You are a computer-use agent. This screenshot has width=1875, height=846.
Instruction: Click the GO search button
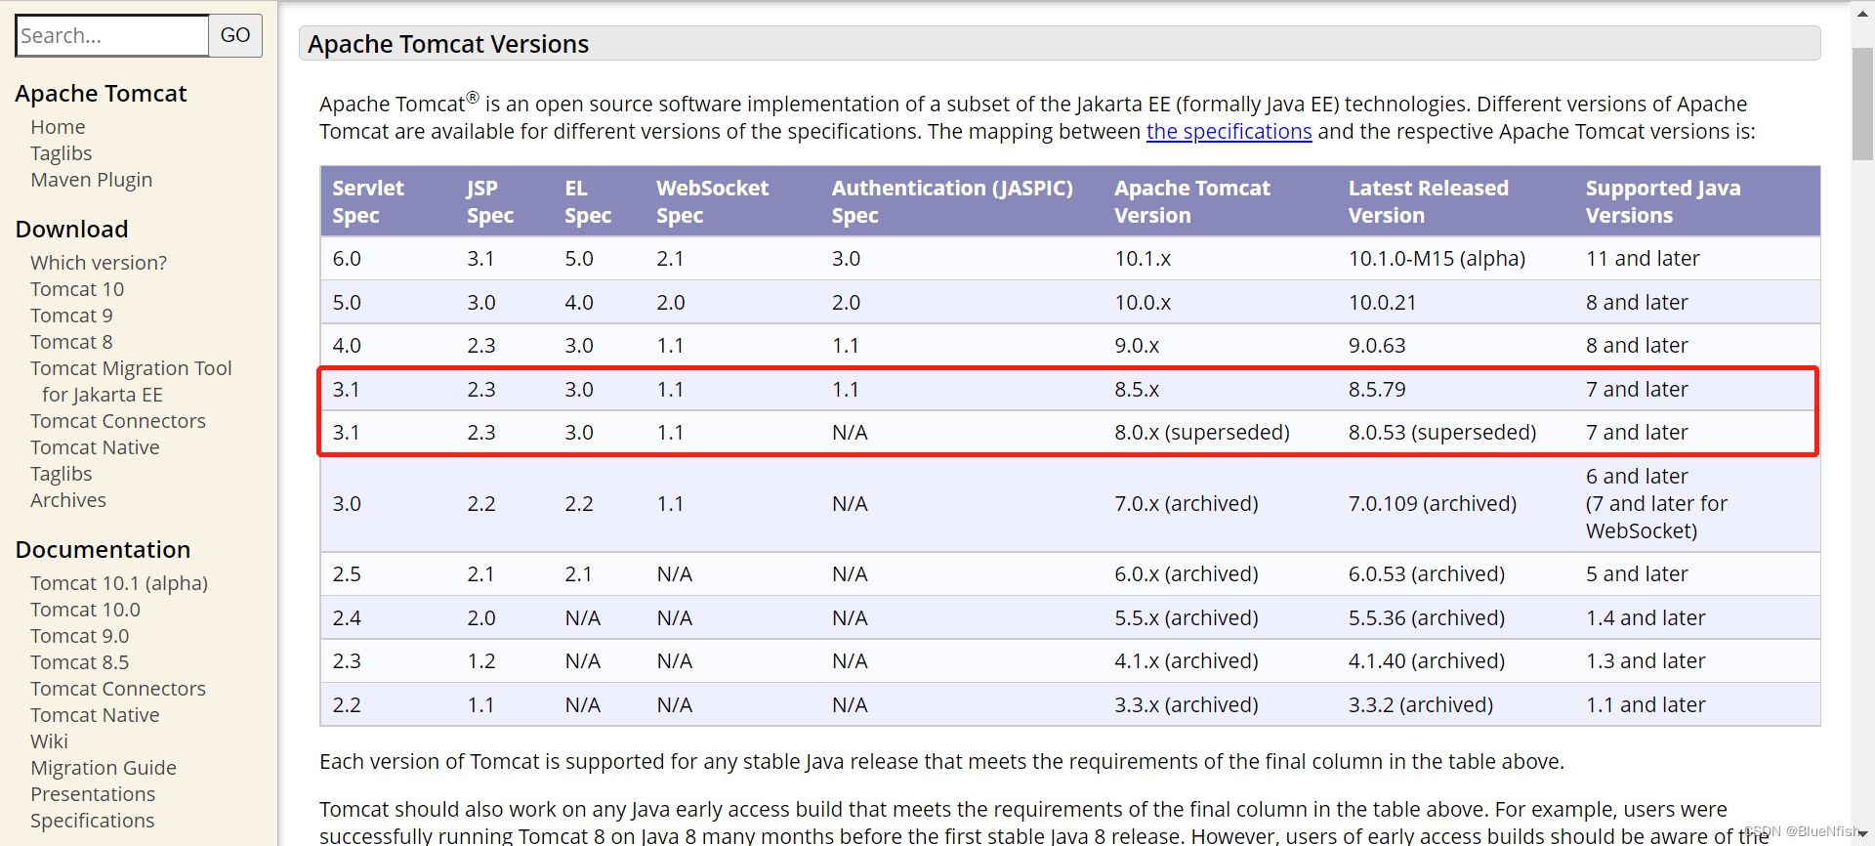click(x=235, y=36)
